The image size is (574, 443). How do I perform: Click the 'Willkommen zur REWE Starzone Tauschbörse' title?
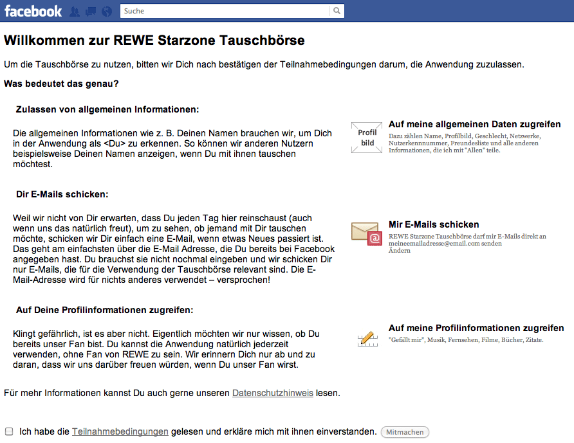tap(154, 41)
